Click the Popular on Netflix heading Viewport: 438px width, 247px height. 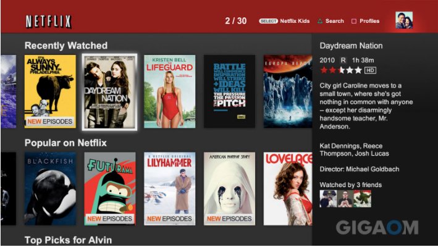click(x=65, y=143)
